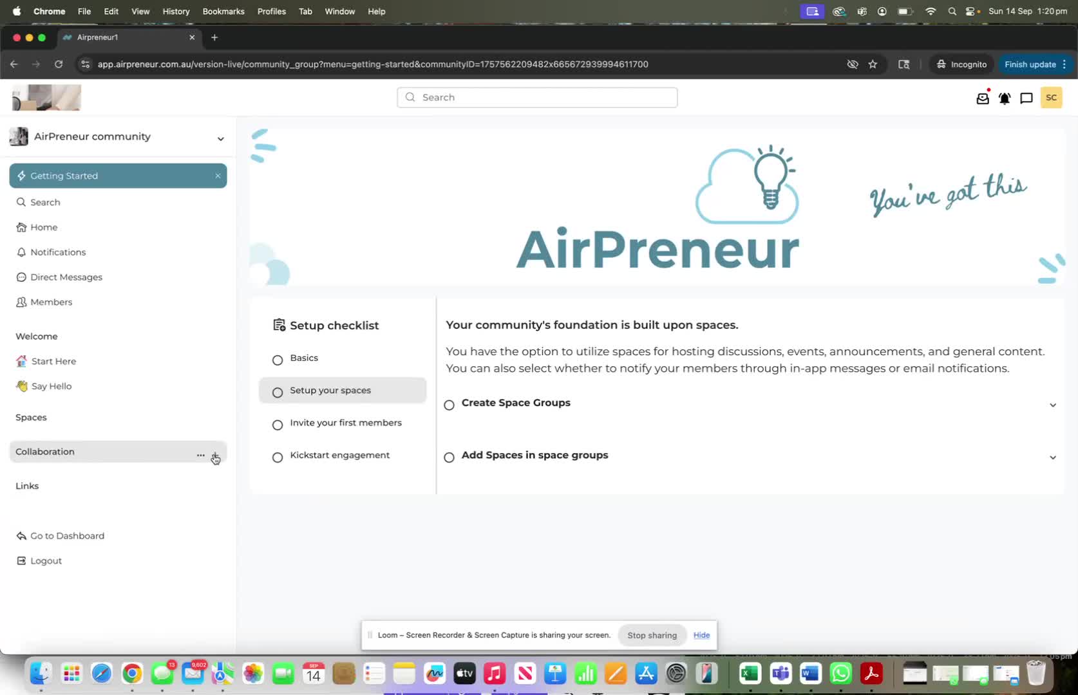
Task: Open the Incognito indicator
Action: tap(961, 64)
